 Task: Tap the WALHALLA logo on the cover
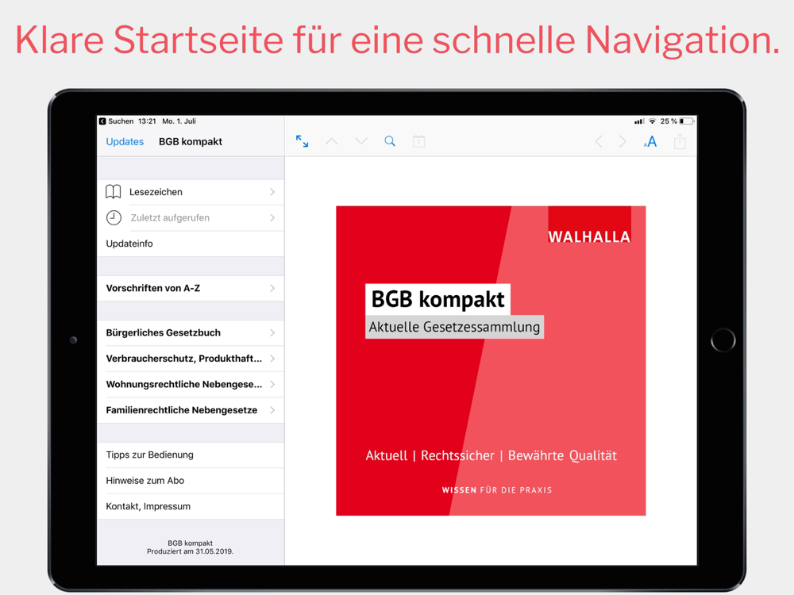tap(589, 225)
